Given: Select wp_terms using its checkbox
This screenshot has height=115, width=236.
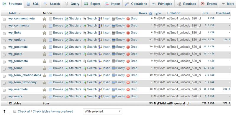Looking at the screenshot, I should click(4, 69).
